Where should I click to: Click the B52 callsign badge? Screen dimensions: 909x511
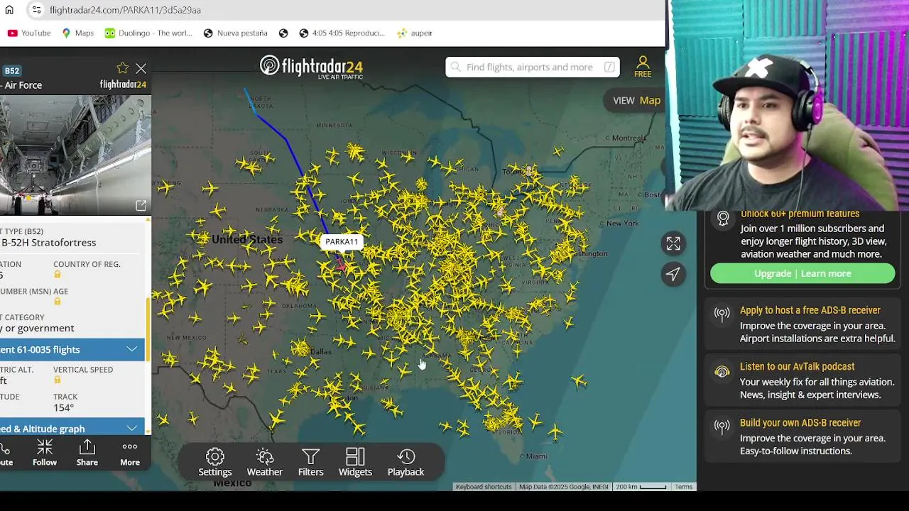coord(12,70)
